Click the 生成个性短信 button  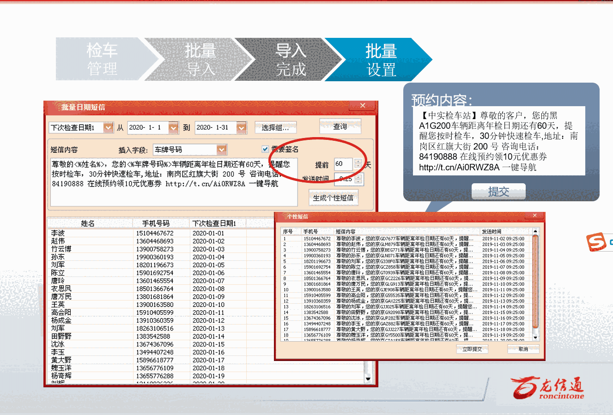tap(334, 198)
